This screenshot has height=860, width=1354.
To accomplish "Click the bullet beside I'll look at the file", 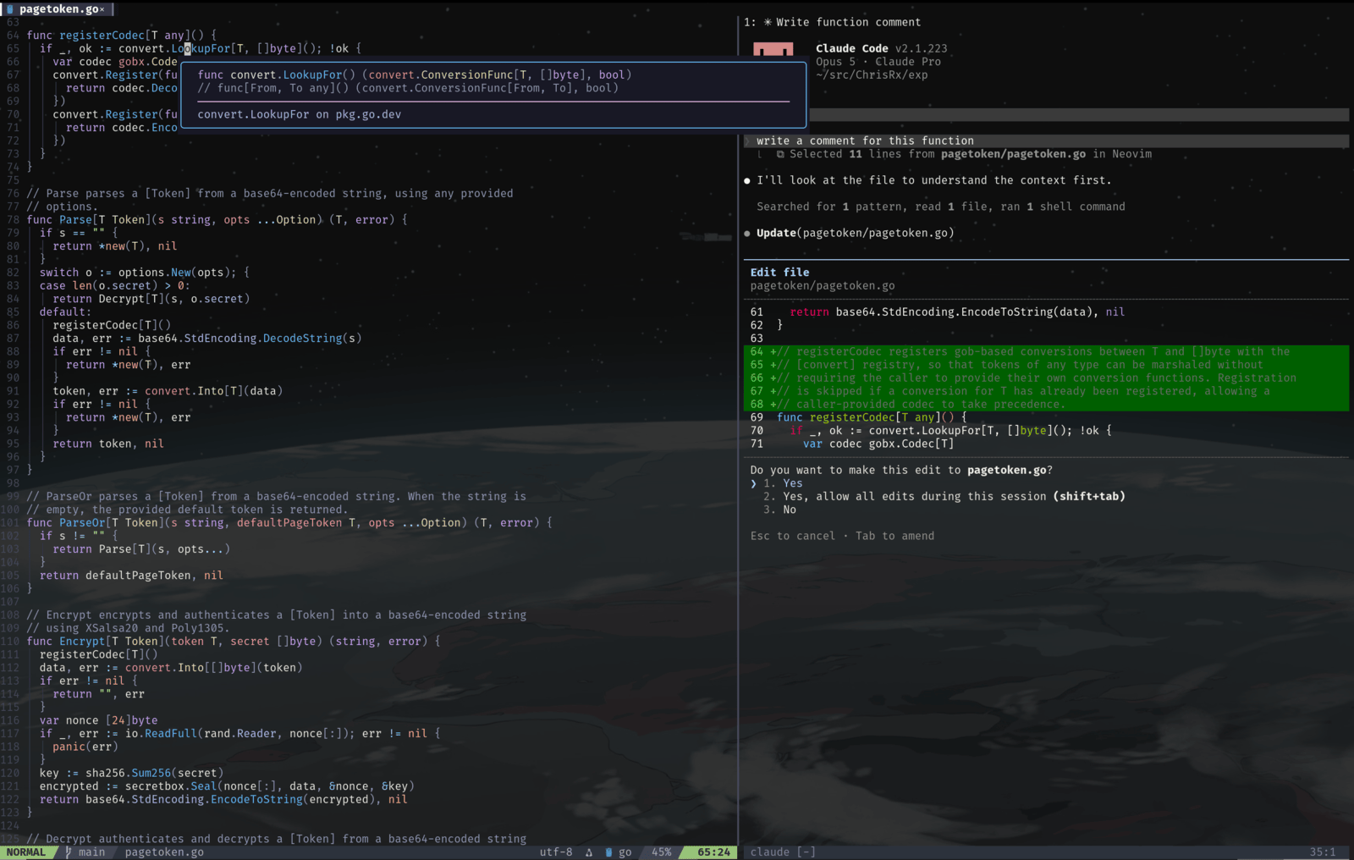I will (x=747, y=180).
